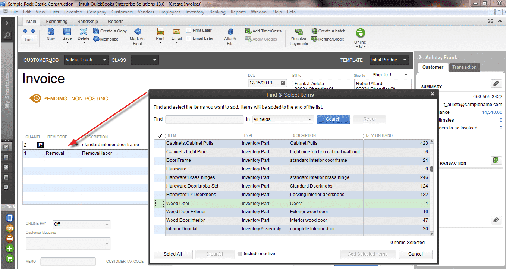Screen dimensions: 506x269
Task: Tick the checkmark cell for Hardware:Brass hinges
Action: coord(160,177)
